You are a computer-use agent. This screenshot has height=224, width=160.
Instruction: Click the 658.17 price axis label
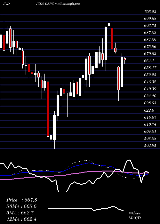pos(150,68)
